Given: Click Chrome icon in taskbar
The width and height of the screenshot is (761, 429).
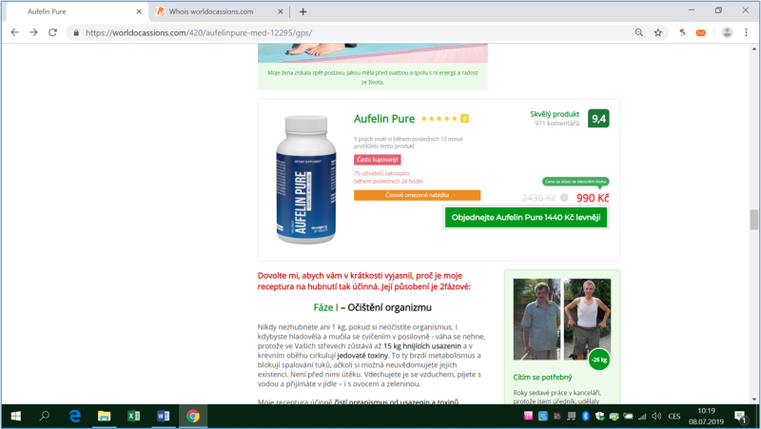Looking at the screenshot, I should (x=193, y=416).
